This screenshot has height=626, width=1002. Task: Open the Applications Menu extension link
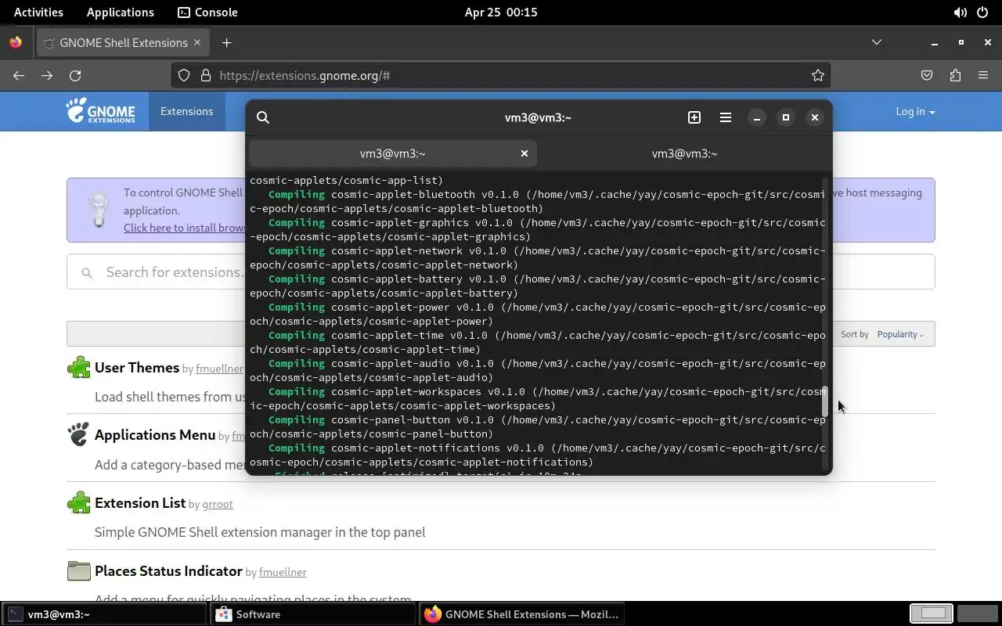coord(155,435)
